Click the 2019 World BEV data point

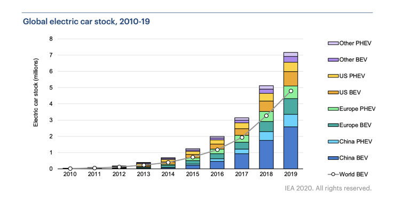click(x=291, y=91)
